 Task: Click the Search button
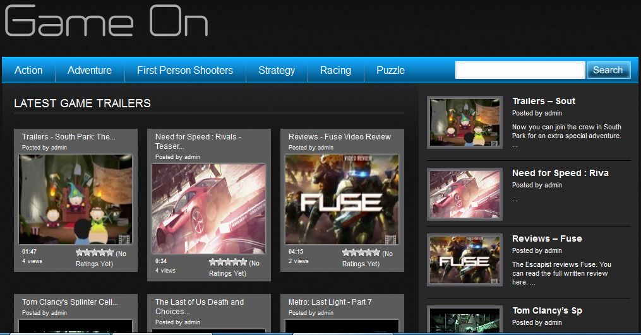(x=608, y=70)
